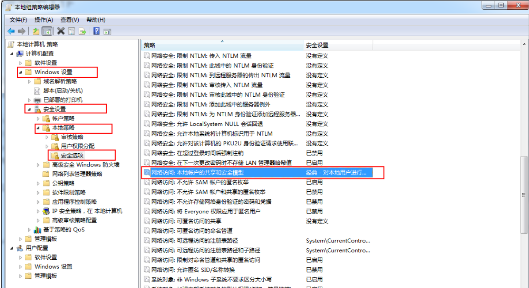Viewport: 529px width, 288px height.
Task: Expand 高级安全 Windows 防火墙 node
Action: pyautogui.click(x=38, y=165)
